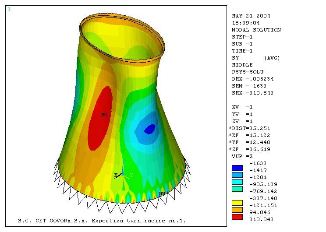Click the window number 1 label
Viewport: 326px width, 232px height.
(9, 9)
